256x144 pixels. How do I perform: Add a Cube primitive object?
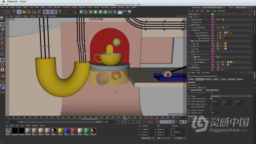[81, 12]
